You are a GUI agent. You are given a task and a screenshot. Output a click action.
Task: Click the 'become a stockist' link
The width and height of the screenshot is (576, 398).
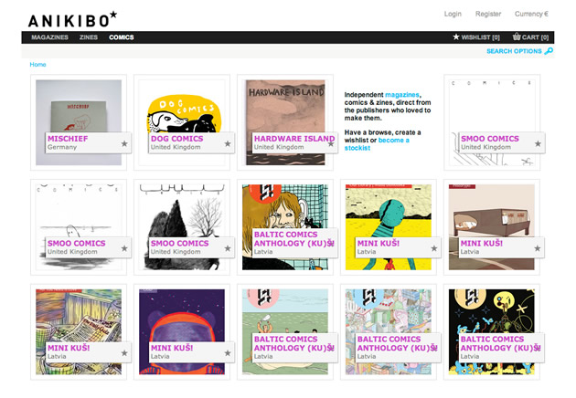pyautogui.click(x=377, y=144)
